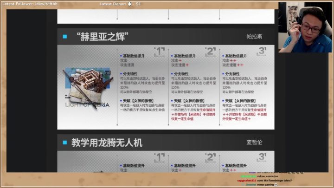Click "攻击速度++" stat in level 3 column of 赫里亚之辉
This screenshot has height=188, width=334.
tap(233, 65)
